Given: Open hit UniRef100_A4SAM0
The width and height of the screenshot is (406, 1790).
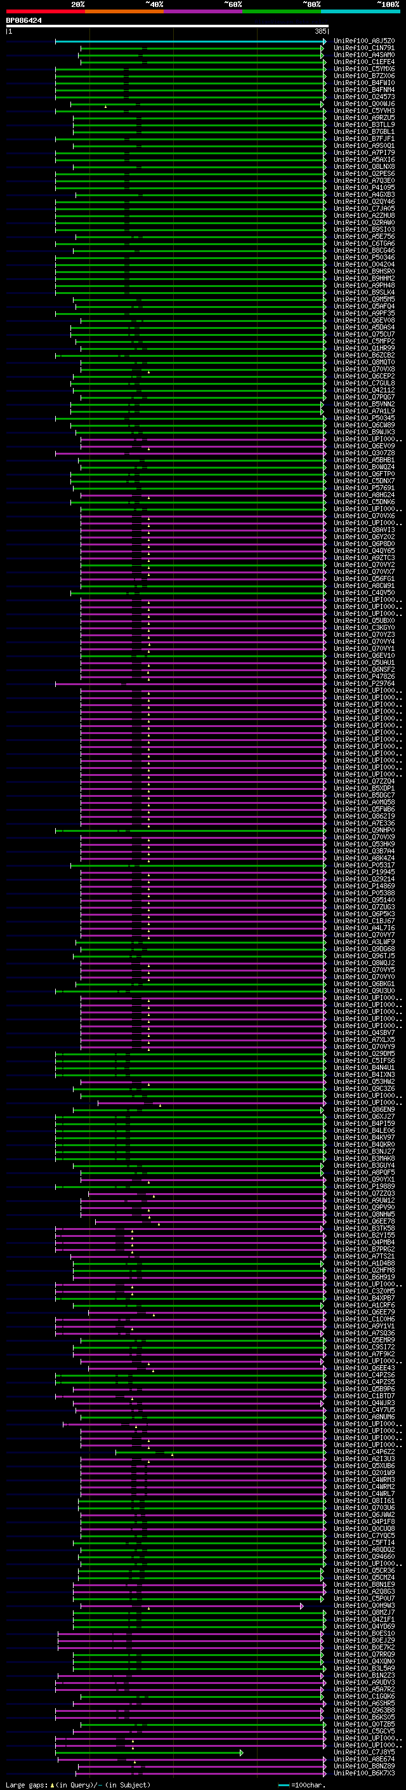Looking at the screenshot, I should coord(364,55).
